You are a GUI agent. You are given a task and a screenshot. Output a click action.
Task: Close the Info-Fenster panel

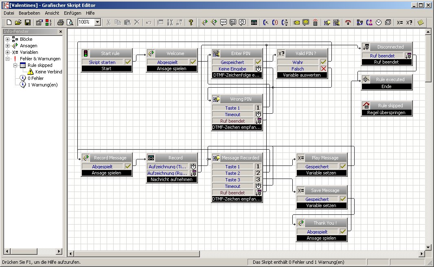point(61,31)
